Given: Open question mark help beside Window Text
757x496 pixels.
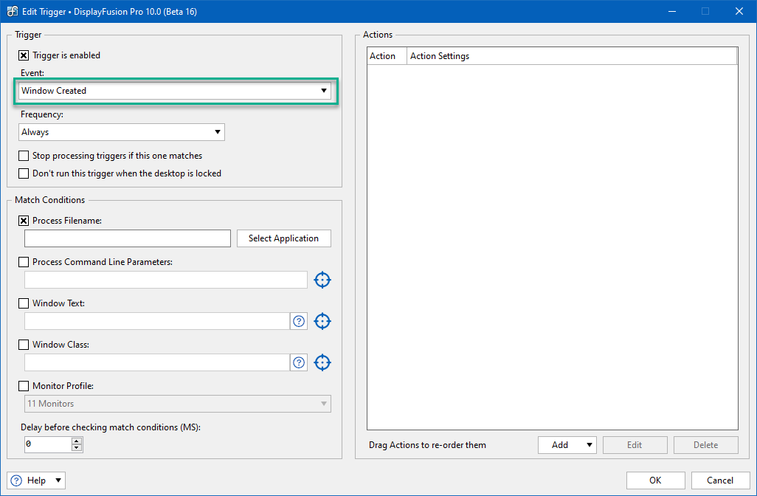Looking at the screenshot, I should [x=299, y=321].
